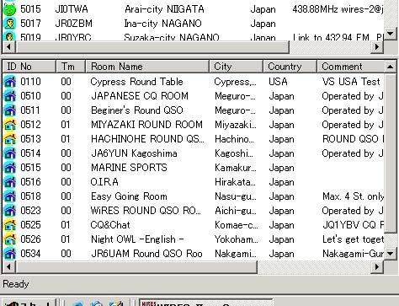Click the room icon for 0510 JAPANESE CQ ROOM
The width and height of the screenshot is (399, 306).
pyautogui.click(x=10, y=96)
